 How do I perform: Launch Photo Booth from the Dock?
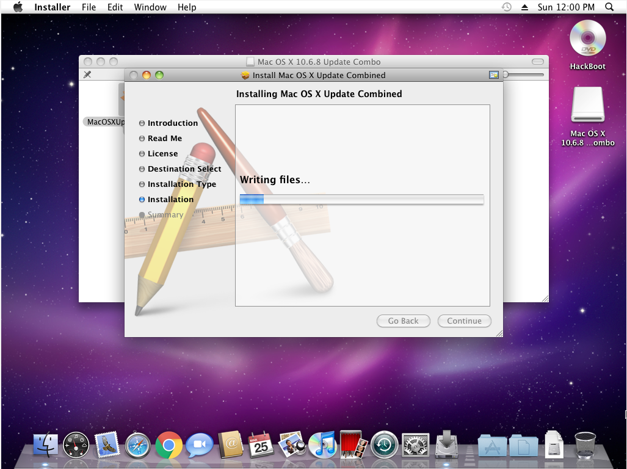(353, 445)
